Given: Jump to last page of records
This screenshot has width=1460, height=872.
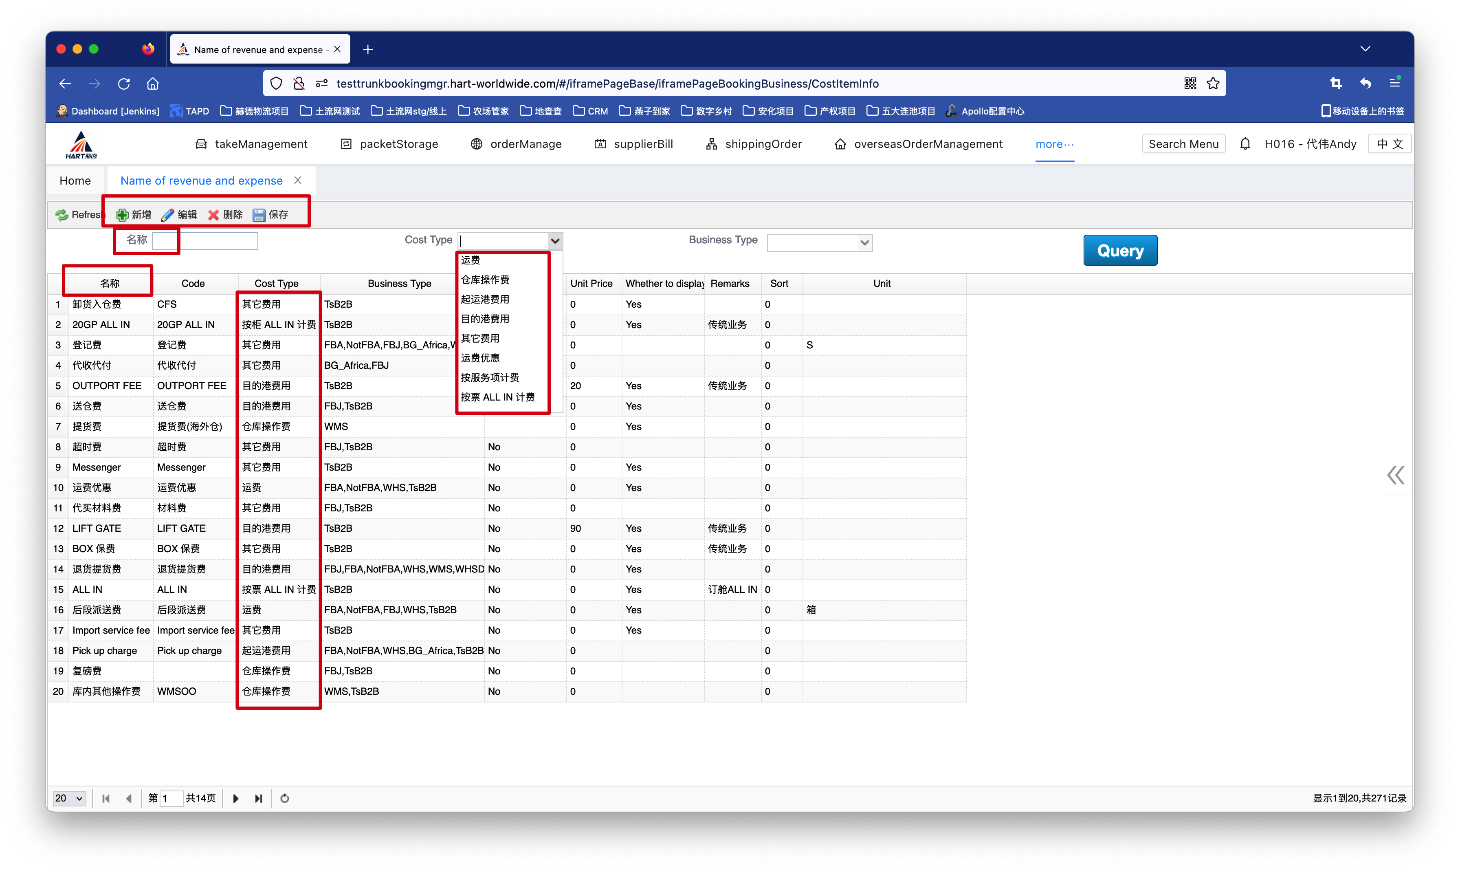Looking at the screenshot, I should click(x=258, y=799).
